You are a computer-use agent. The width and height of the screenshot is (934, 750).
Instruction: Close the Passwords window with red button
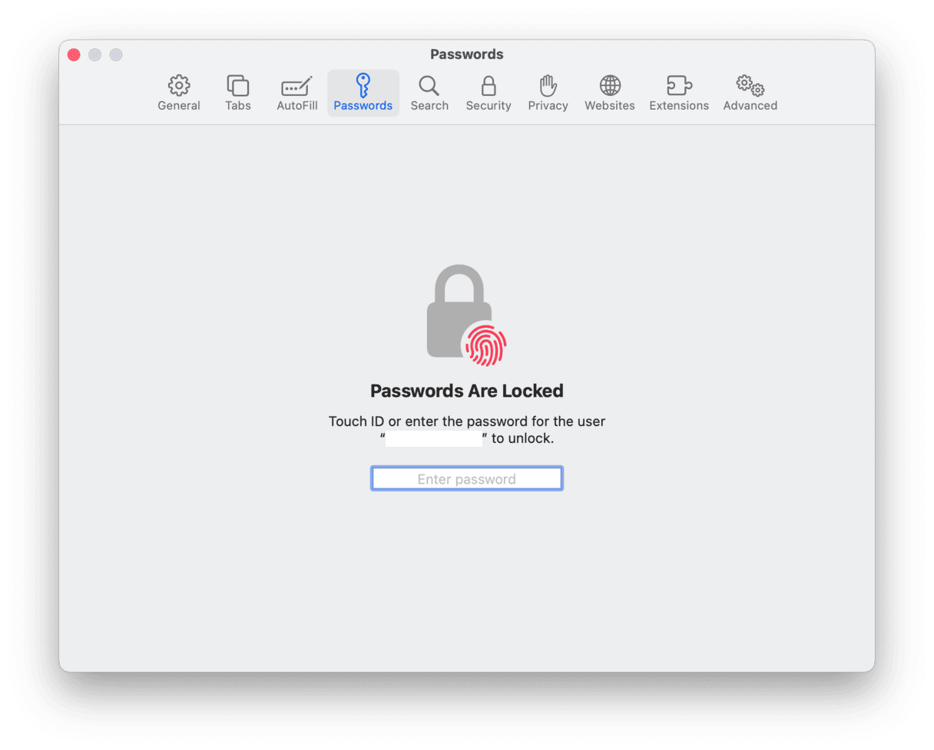[74, 55]
